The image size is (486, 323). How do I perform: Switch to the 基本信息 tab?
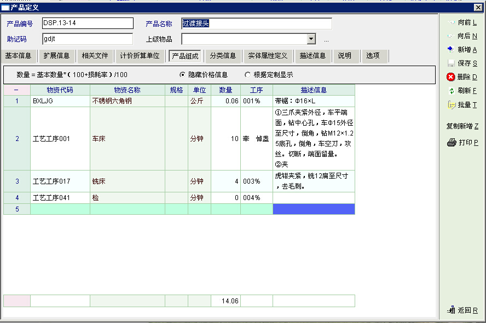(19, 56)
